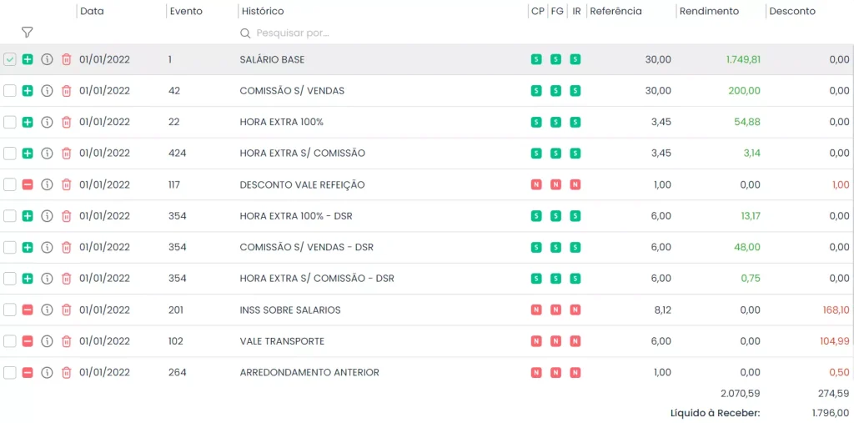
Task: Click the CP column header
Action: (538, 11)
